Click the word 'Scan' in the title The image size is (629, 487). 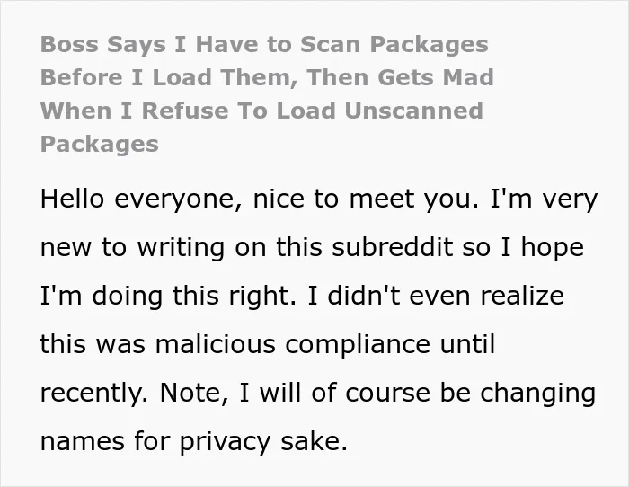coord(330,44)
